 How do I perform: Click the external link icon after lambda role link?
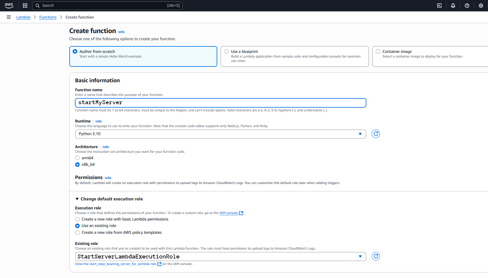tap(159, 264)
